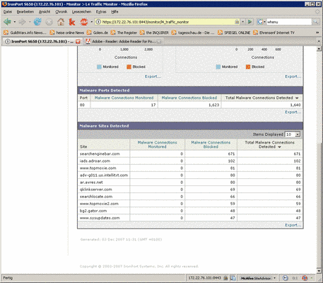323x283 pixels.
Task: Click the Forward arrow button
Action: (x=22, y=22)
